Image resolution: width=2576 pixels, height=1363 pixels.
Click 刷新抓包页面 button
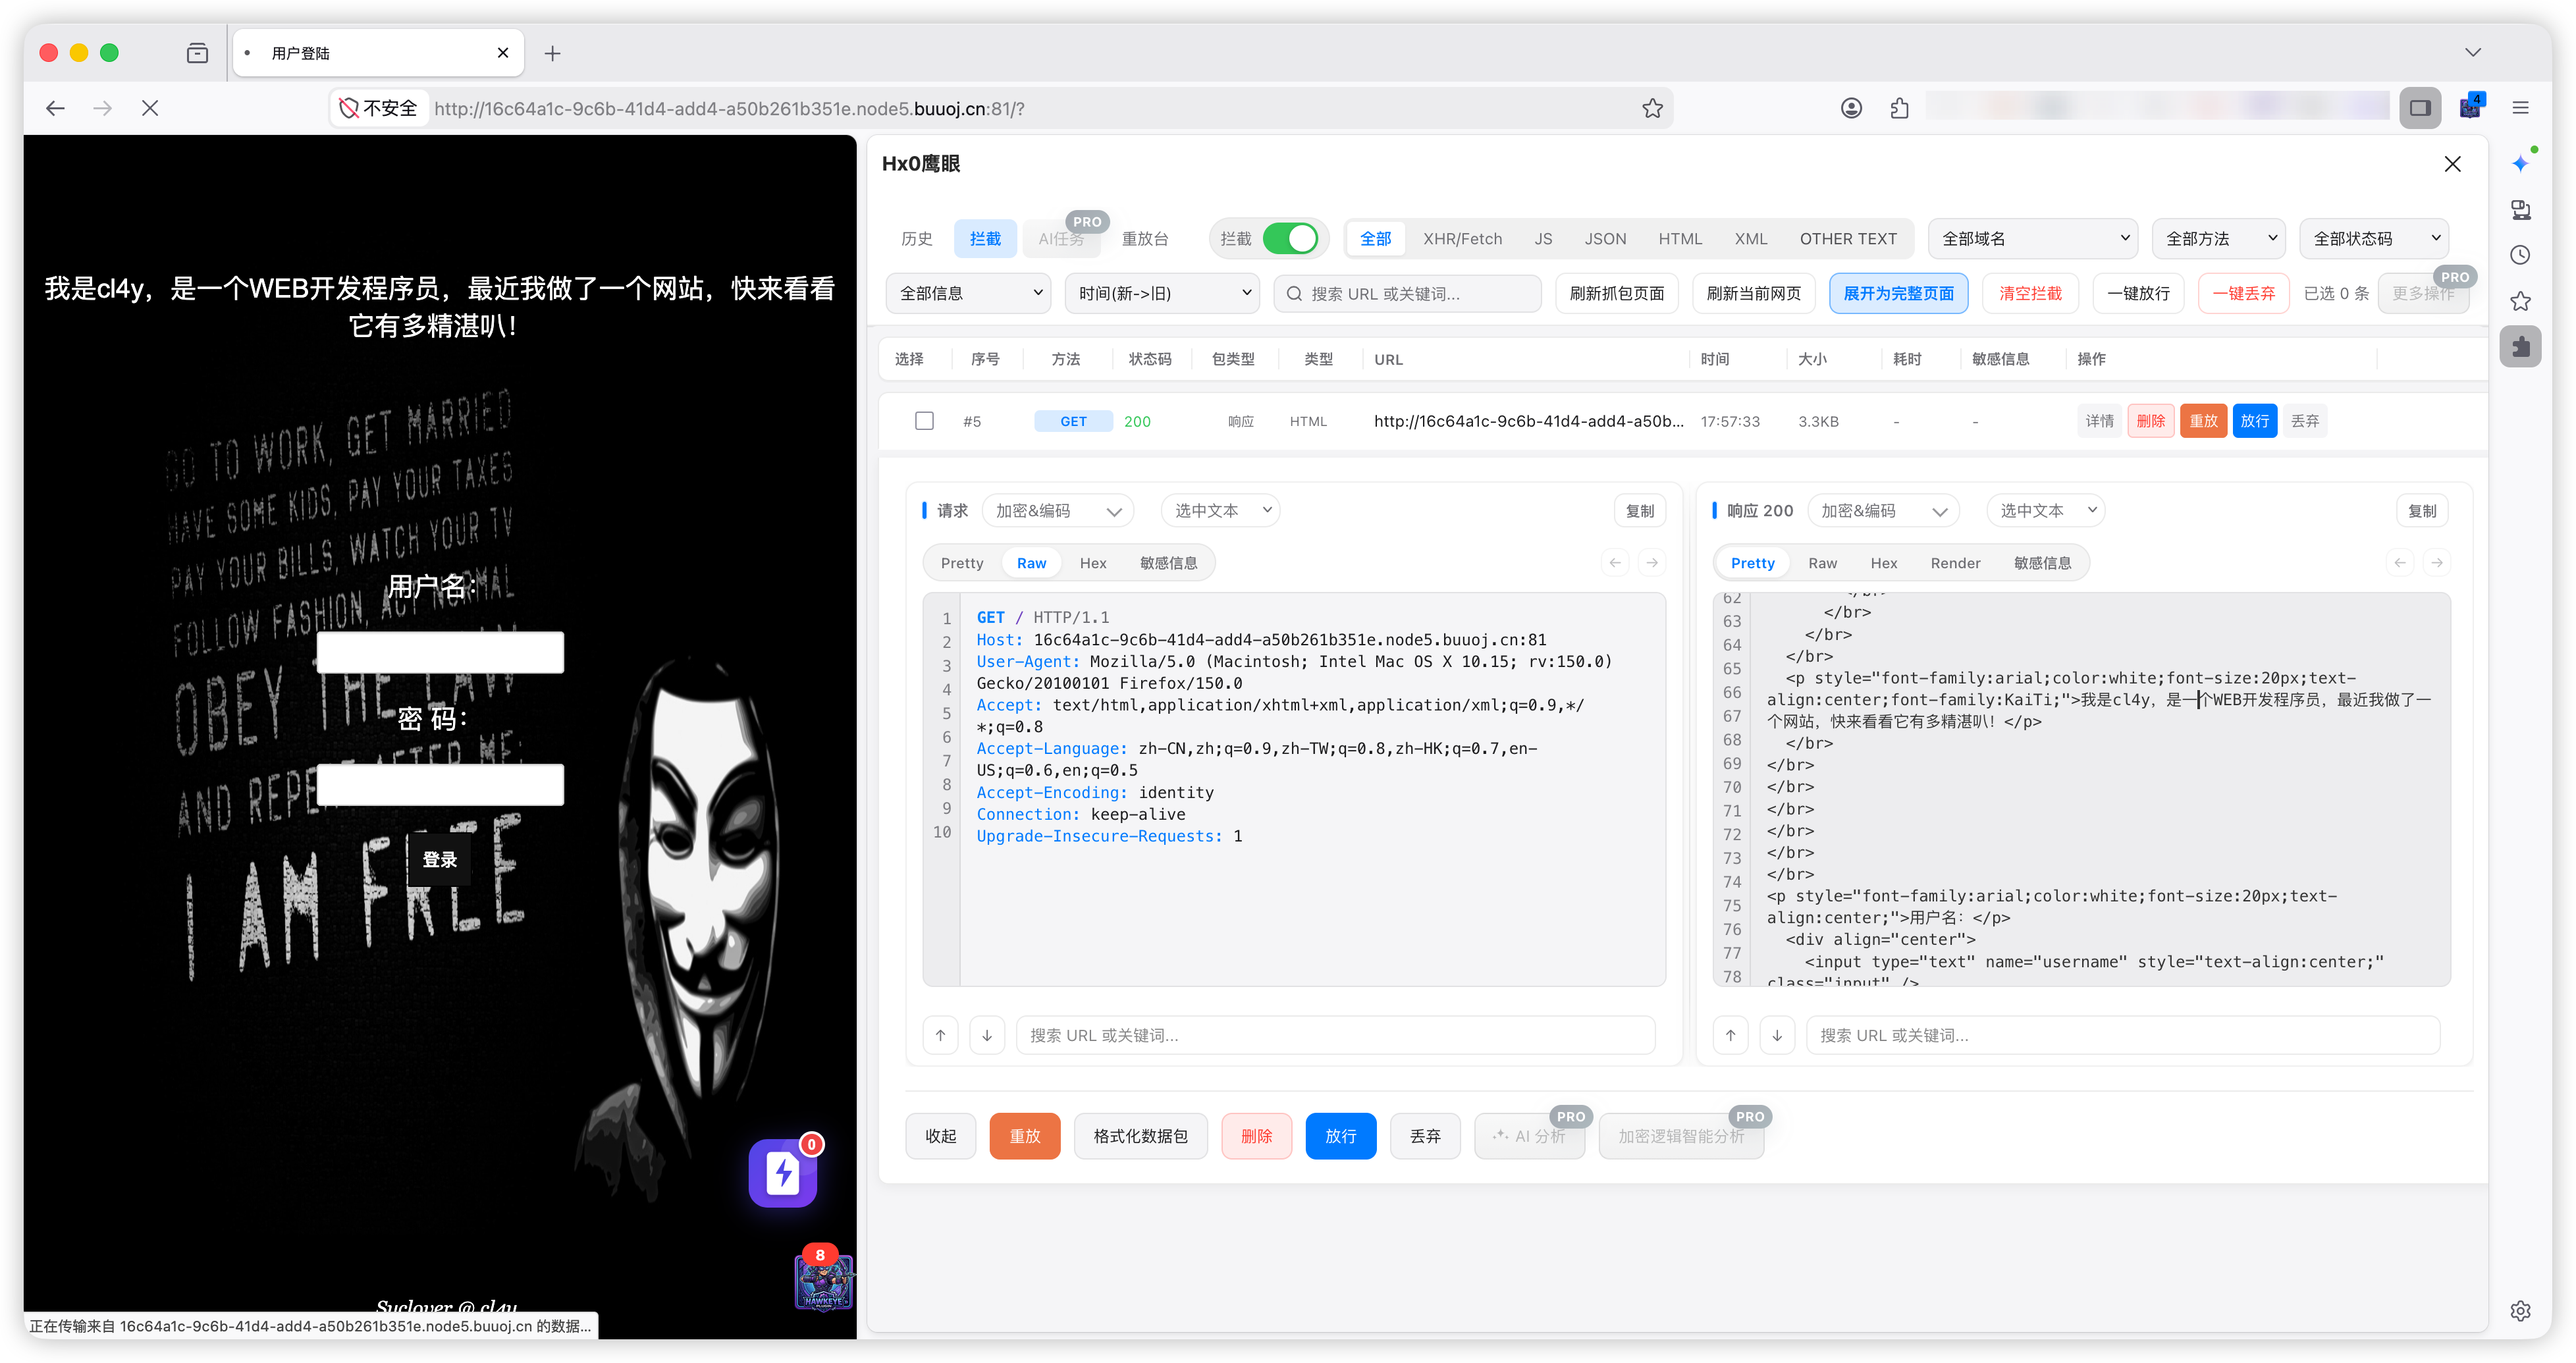[x=1616, y=294]
